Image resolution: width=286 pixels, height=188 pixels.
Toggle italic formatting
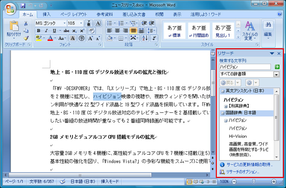[46, 31]
